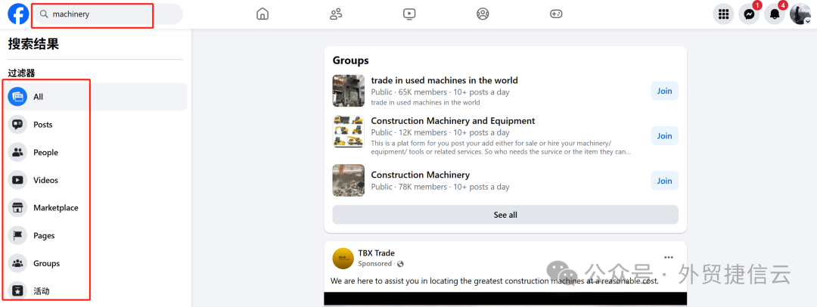Click the All filter icon
Screen dimensions: 817x307
[17, 97]
